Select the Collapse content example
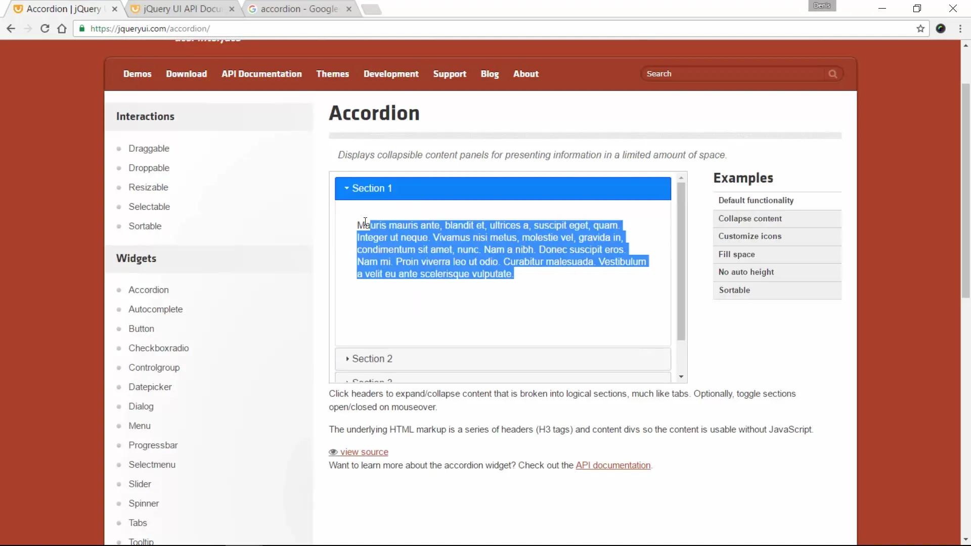The image size is (971, 546). pyautogui.click(x=750, y=219)
